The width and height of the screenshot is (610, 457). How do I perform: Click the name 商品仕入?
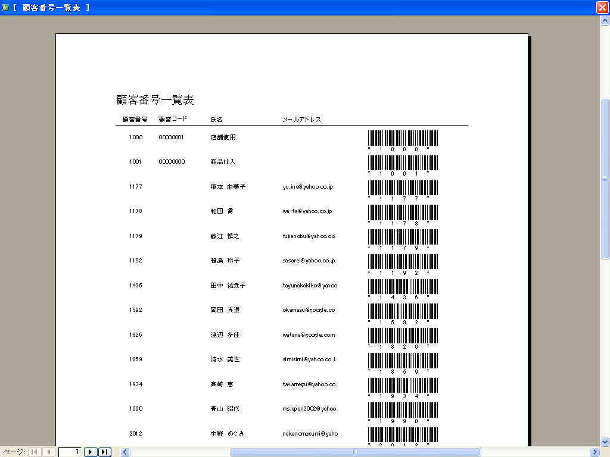pos(223,162)
